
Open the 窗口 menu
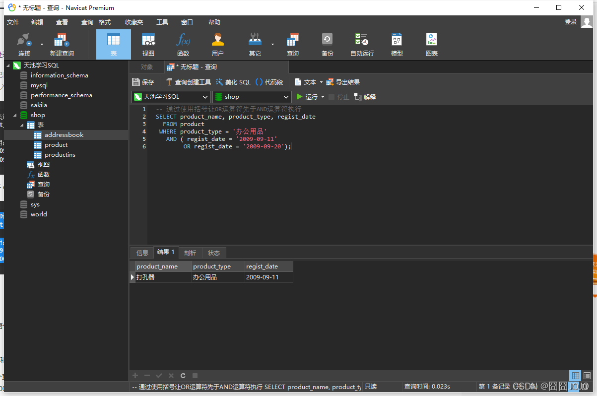point(187,22)
